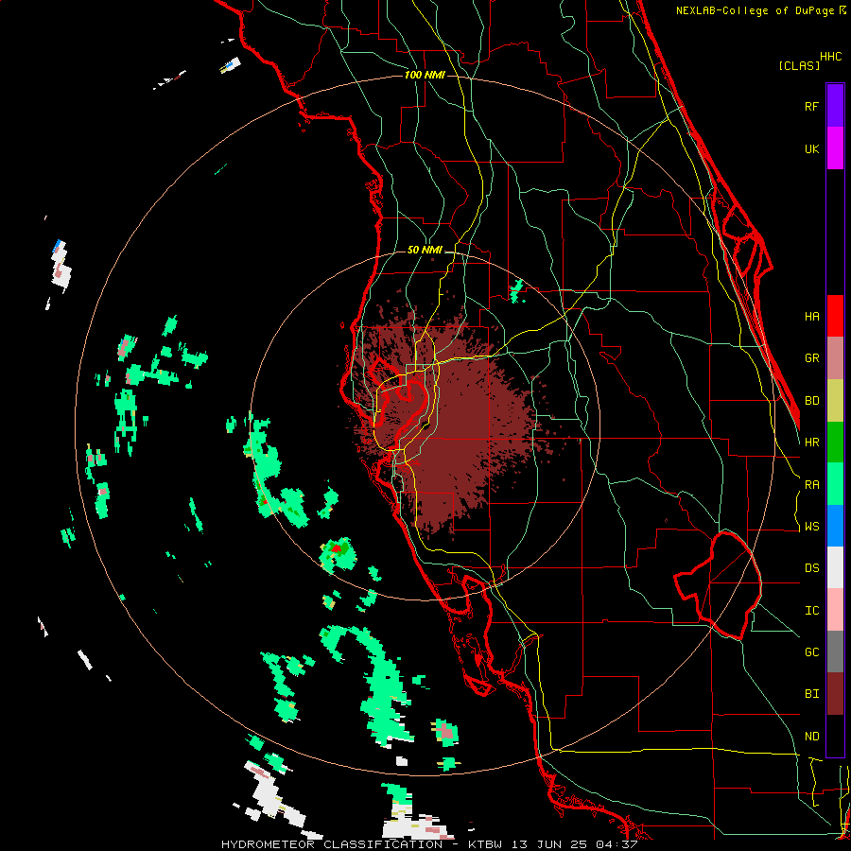This screenshot has height=851, width=851.
Task: Click the RF legend label
Action: coord(811,106)
